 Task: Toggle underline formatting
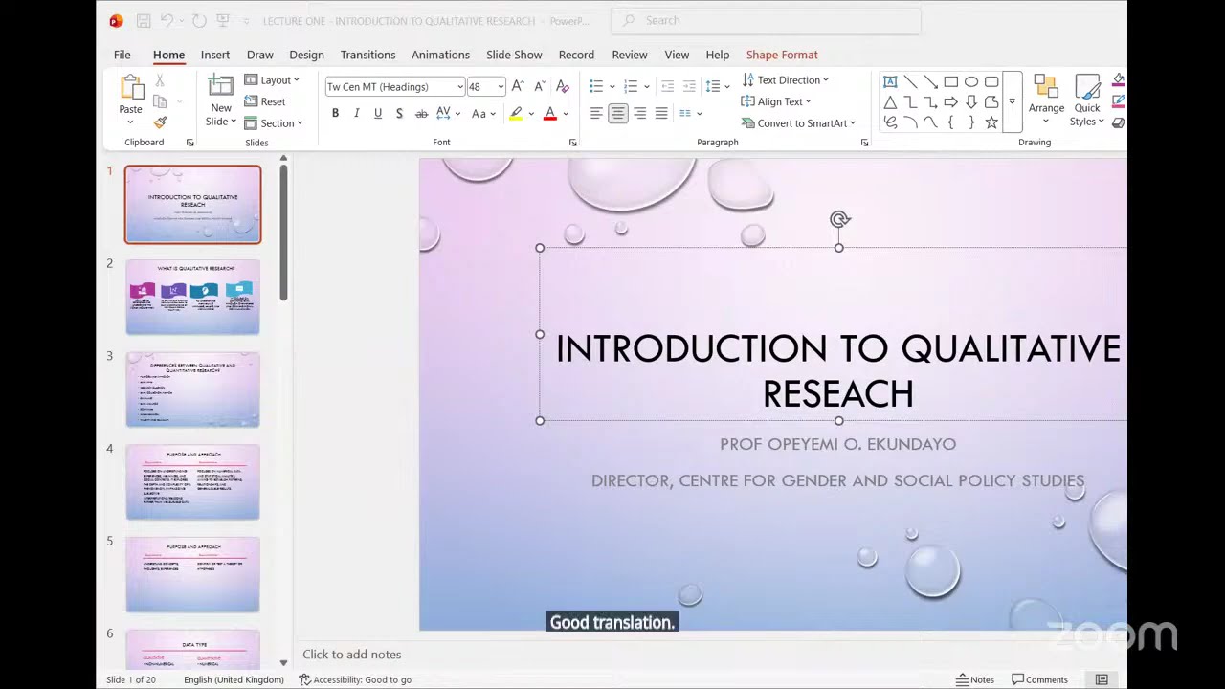click(x=378, y=114)
